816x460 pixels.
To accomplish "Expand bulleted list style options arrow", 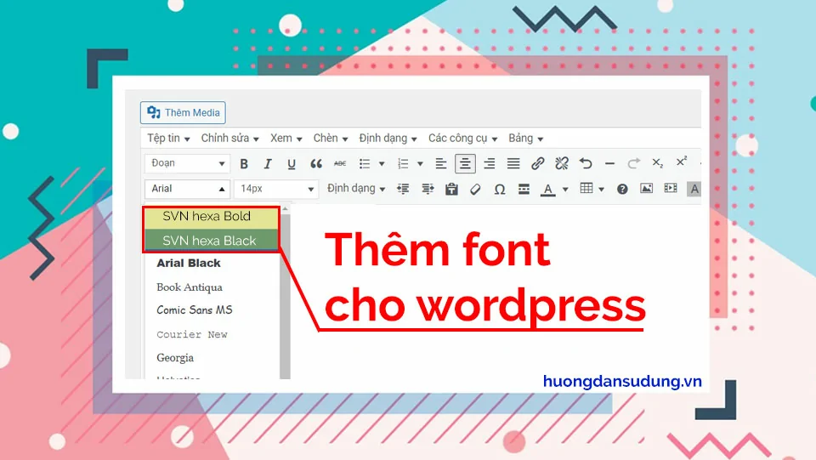I will [x=382, y=164].
